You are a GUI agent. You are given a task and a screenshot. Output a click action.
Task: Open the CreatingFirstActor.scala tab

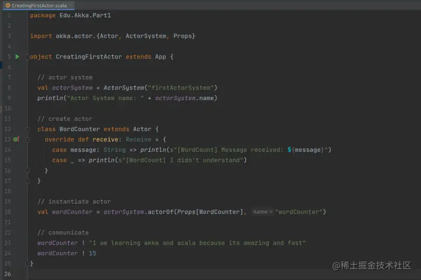point(39,5)
